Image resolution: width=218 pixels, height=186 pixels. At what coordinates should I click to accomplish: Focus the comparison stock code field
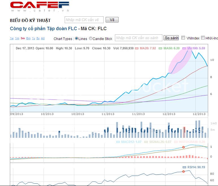click(x=139, y=38)
